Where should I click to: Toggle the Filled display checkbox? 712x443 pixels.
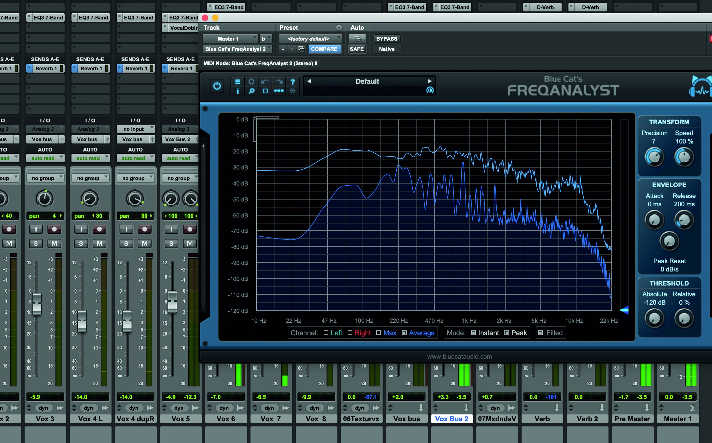point(540,333)
